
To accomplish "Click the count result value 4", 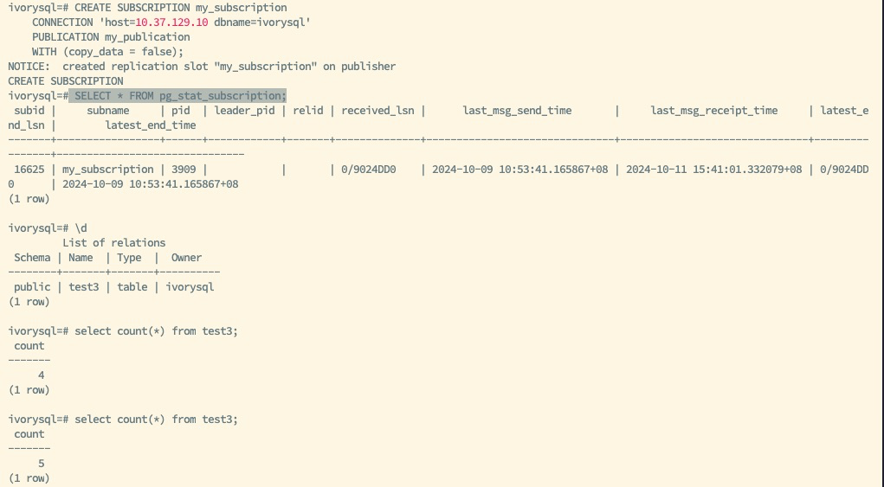I will tap(42, 375).
